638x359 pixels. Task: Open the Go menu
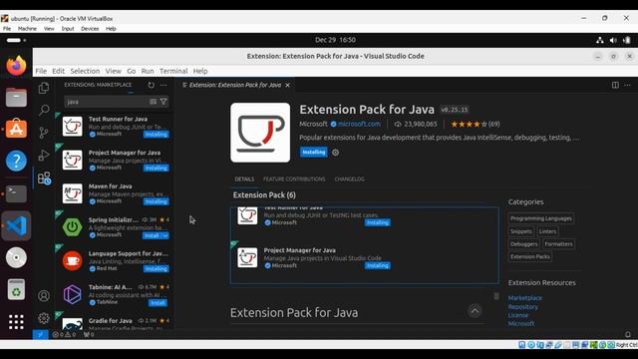tap(131, 71)
